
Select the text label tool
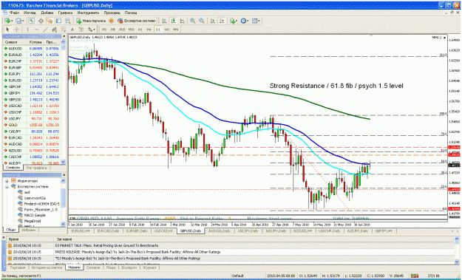coord(81,30)
